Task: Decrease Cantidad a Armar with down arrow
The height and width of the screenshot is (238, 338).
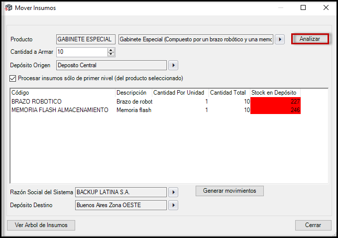Action: [x=111, y=54]
